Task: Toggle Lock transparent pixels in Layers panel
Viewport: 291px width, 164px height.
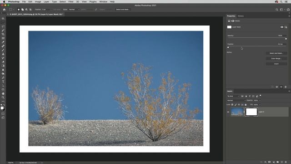Action: click(x=232, y=105)
